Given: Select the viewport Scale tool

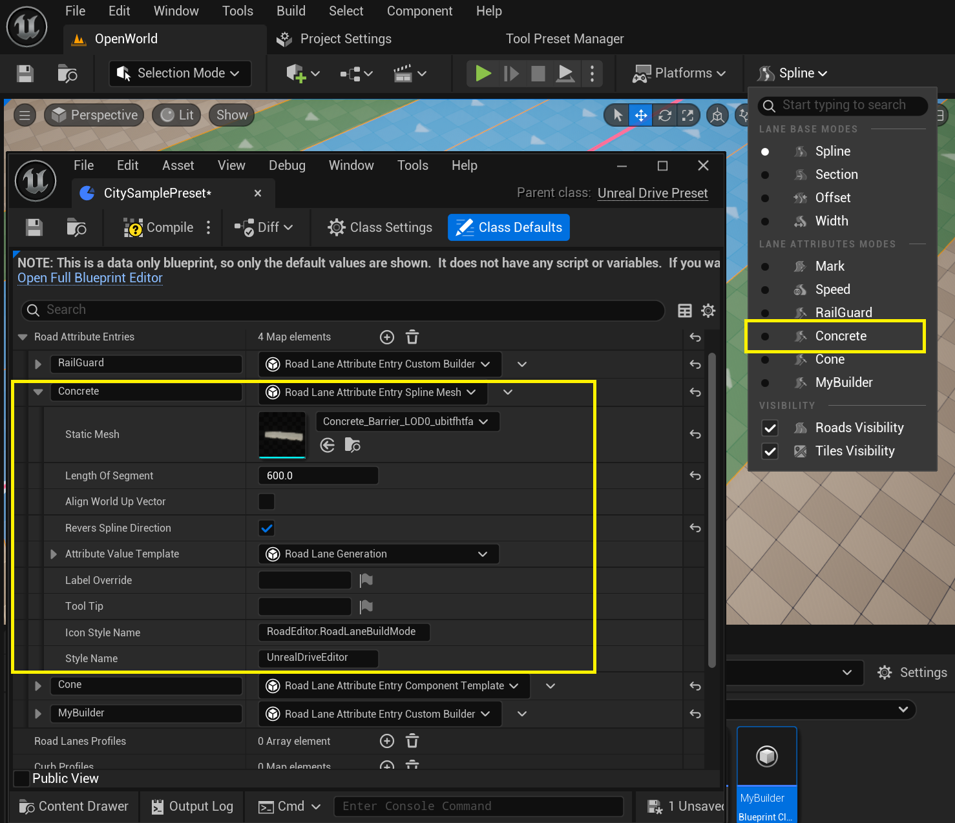Looking at the screenshot, I should pos(687,115).
